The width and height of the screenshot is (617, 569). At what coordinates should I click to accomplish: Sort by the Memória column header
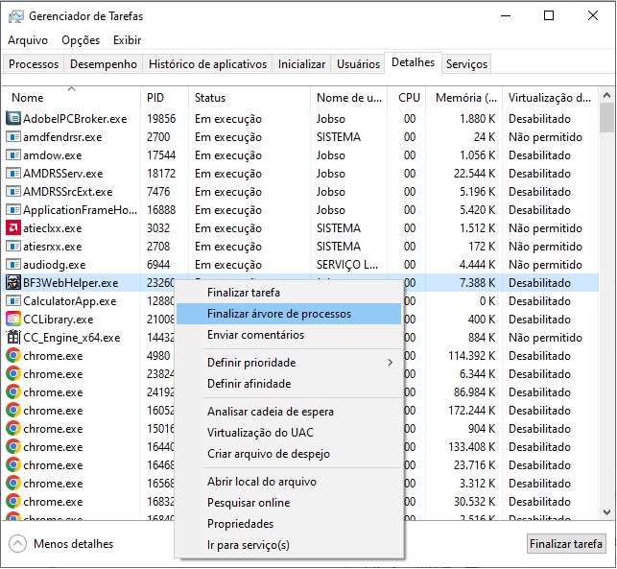coord(463,98)
